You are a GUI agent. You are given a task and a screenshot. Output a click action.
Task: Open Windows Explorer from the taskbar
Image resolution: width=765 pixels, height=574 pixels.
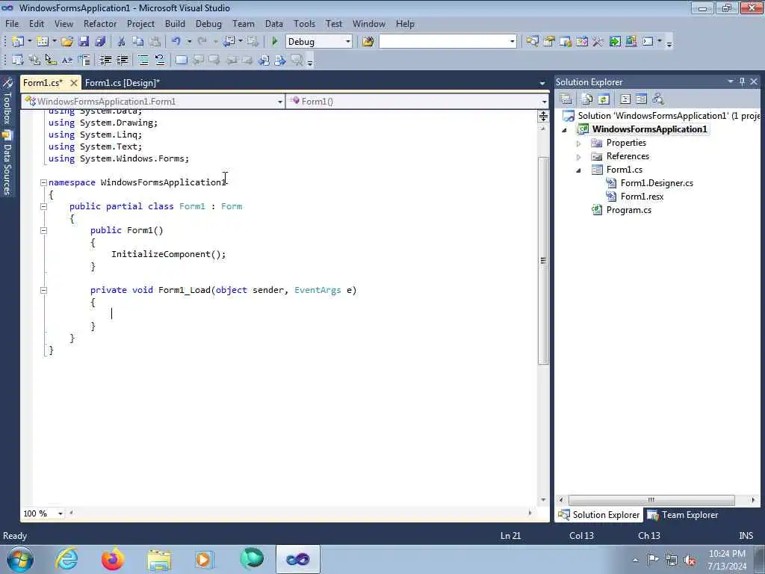coord(159,559)
